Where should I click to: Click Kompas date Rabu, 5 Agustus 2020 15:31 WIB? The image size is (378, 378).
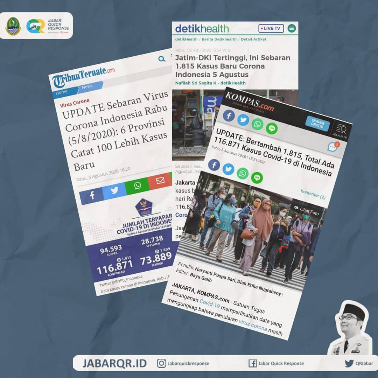click(238, 155)
